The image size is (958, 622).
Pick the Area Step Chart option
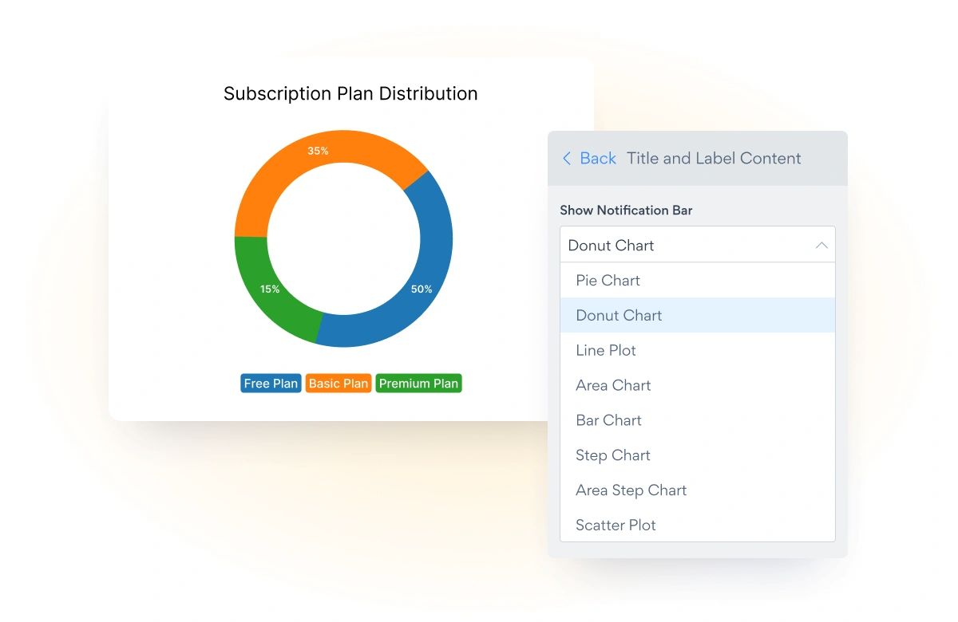(631, 490)
